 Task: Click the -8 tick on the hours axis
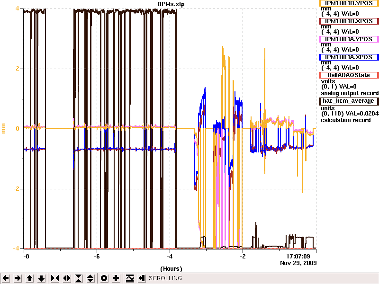coord(27,257)
